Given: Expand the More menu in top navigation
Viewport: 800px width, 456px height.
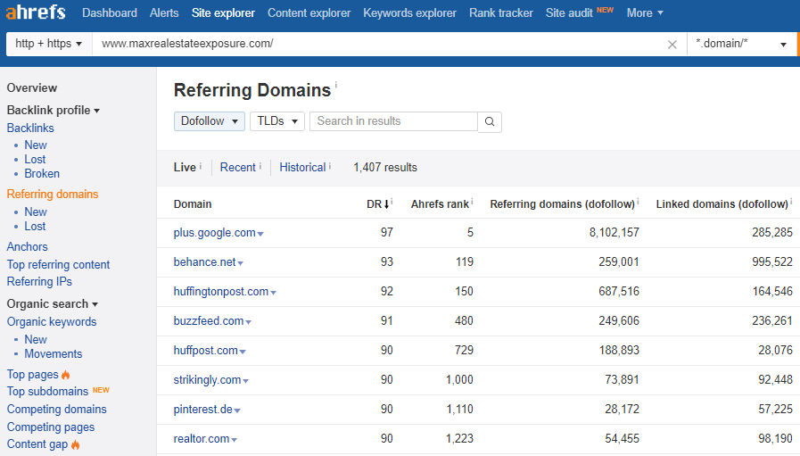Looking at the screenshot, I should (x=645, y=12).
